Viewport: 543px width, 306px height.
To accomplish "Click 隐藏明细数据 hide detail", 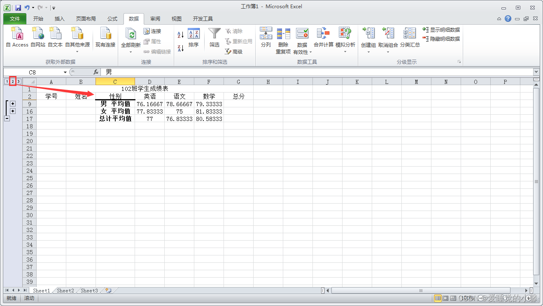I will 441,39.
